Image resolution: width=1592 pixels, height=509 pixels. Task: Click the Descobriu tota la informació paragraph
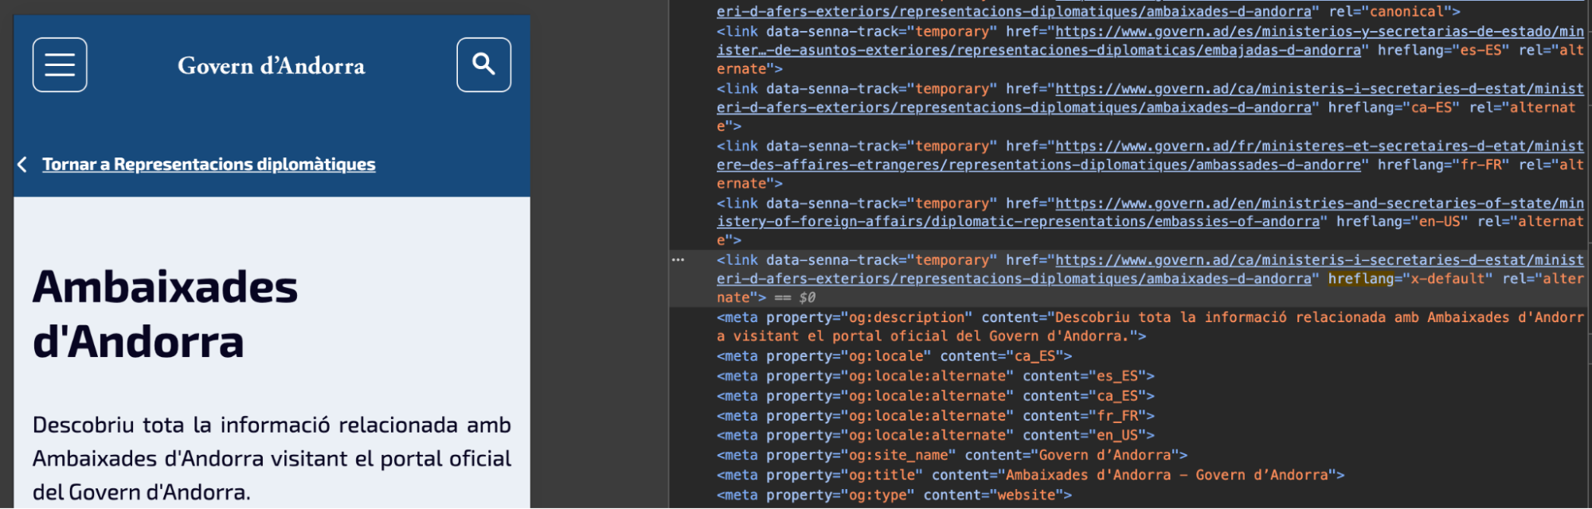coord(272,458)
